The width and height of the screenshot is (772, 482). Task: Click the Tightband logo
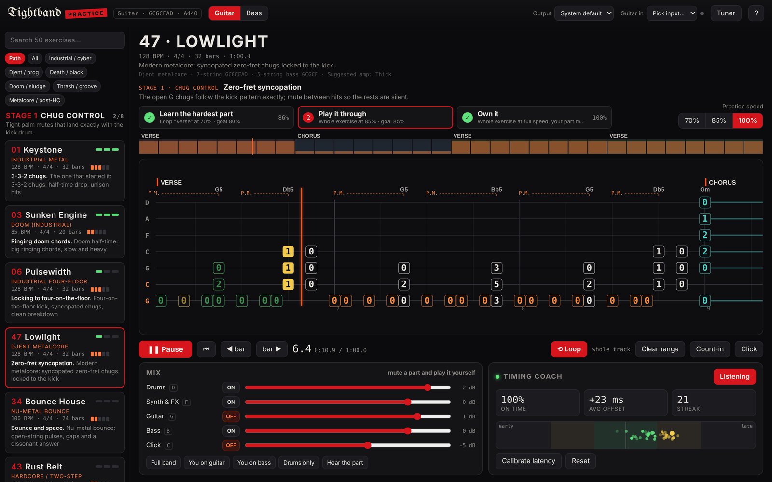pos(34,13)
